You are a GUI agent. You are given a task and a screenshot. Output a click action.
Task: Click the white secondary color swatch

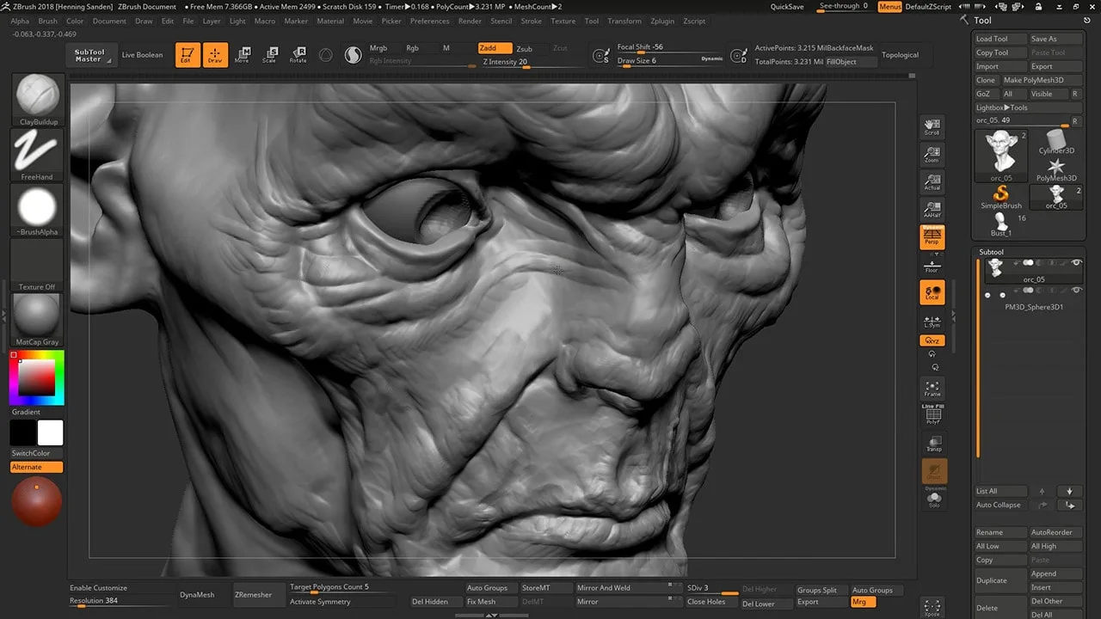tap(50, 433)
